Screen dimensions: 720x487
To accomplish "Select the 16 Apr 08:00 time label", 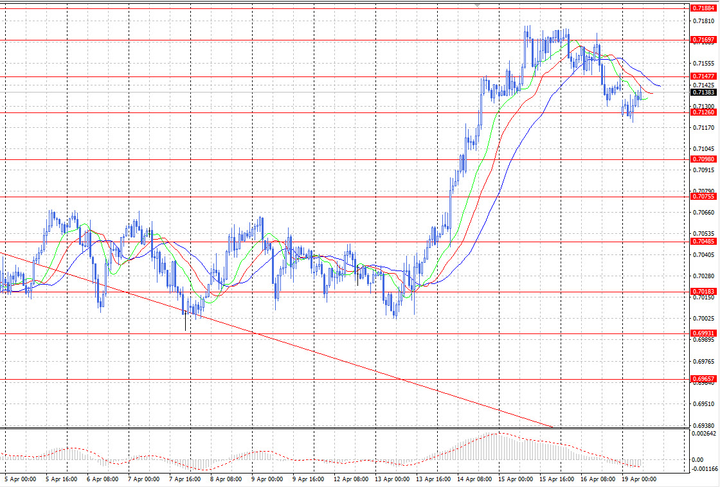I will tap(598, 479).
